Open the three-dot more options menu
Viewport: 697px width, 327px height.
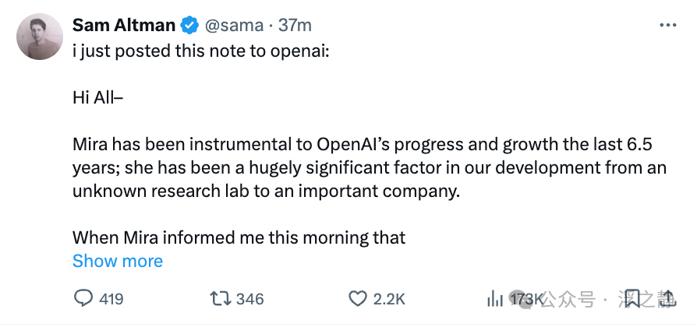(x=668, y=26)
